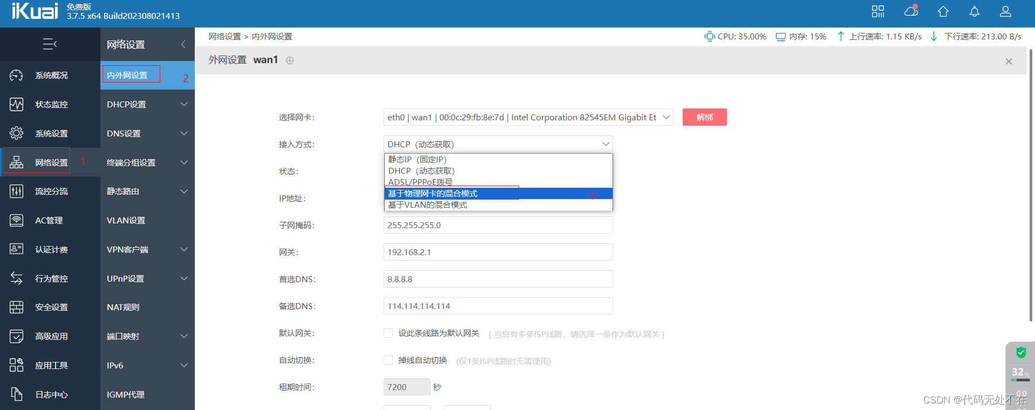Screen dimensions: 1035x410
Task: Click the 日志中心 documents icon
Action: [17, 394]
